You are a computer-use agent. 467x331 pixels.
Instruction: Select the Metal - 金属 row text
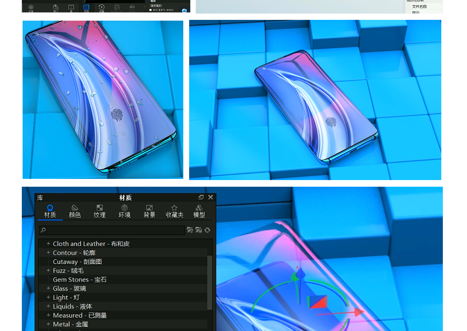(70, 324)
